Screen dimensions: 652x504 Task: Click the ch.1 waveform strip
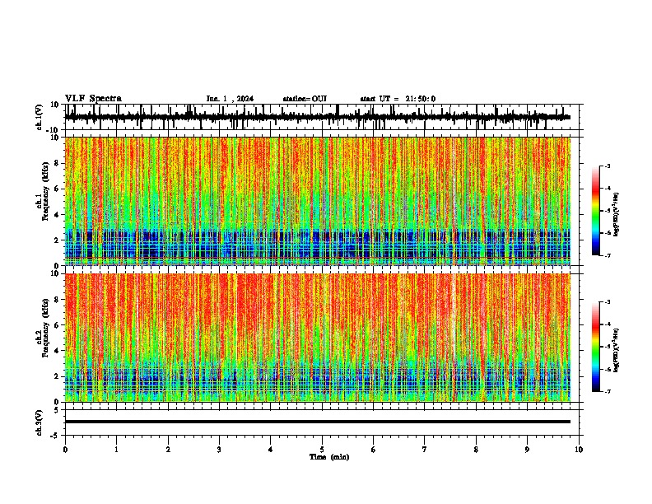[x=324, y=117]
